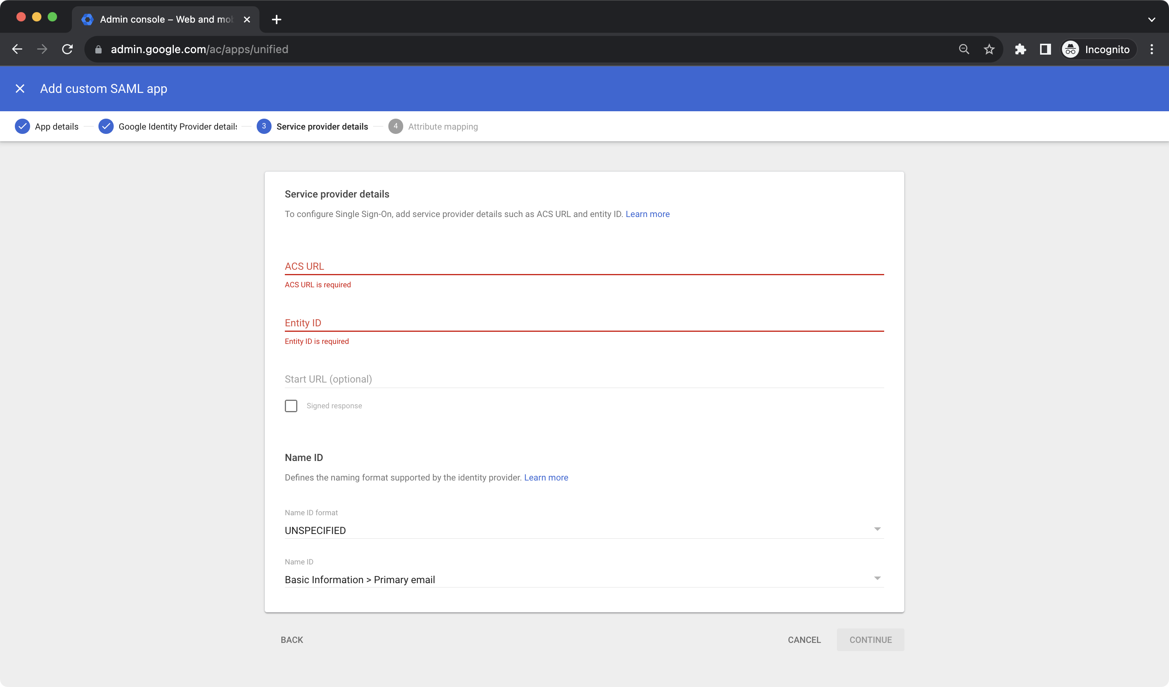Close the Add custom SAML app dialog
Image resolution: width=1169 pixels, height=687 pixels.
coord(20,89)
